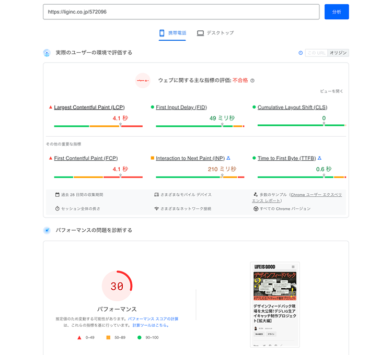This screenshot has height=355, width=392.
Task: Open 計算ツールはこちら calculator link
Action: (151, 325)
